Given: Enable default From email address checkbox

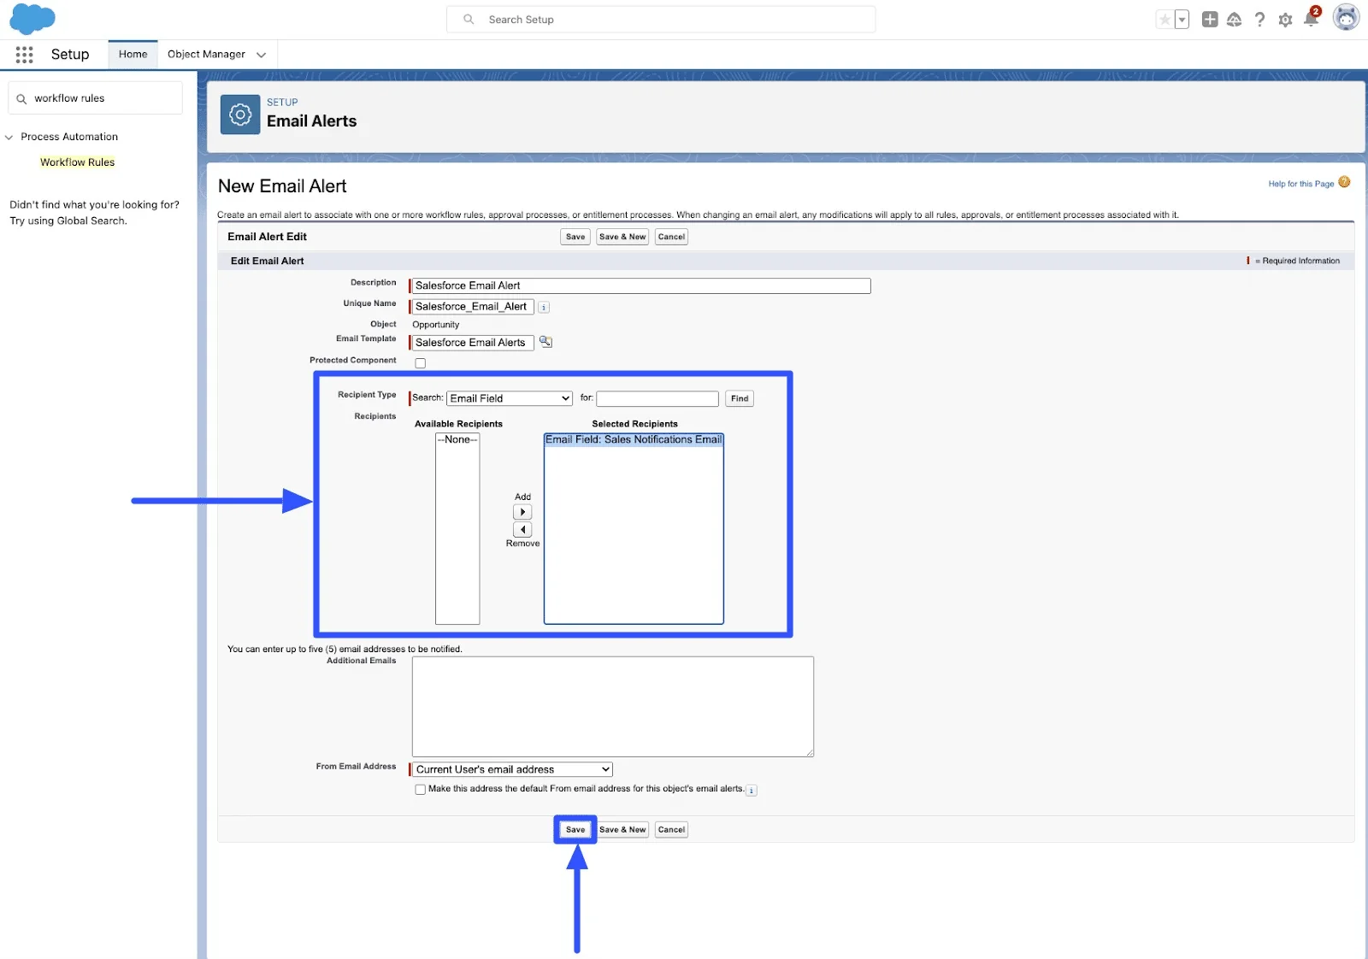Looking at the screenshot, I should click(420, 790).
